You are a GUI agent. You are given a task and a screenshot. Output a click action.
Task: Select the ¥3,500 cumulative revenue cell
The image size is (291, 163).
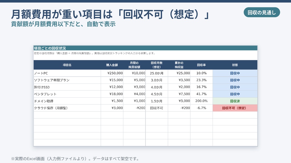click(x=179, y=80)
